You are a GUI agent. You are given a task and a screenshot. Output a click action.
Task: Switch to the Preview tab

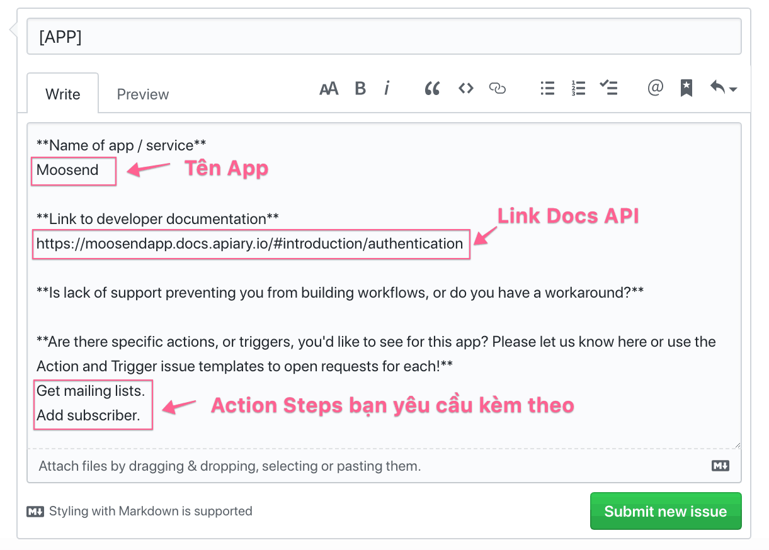(x=143, y=94)
